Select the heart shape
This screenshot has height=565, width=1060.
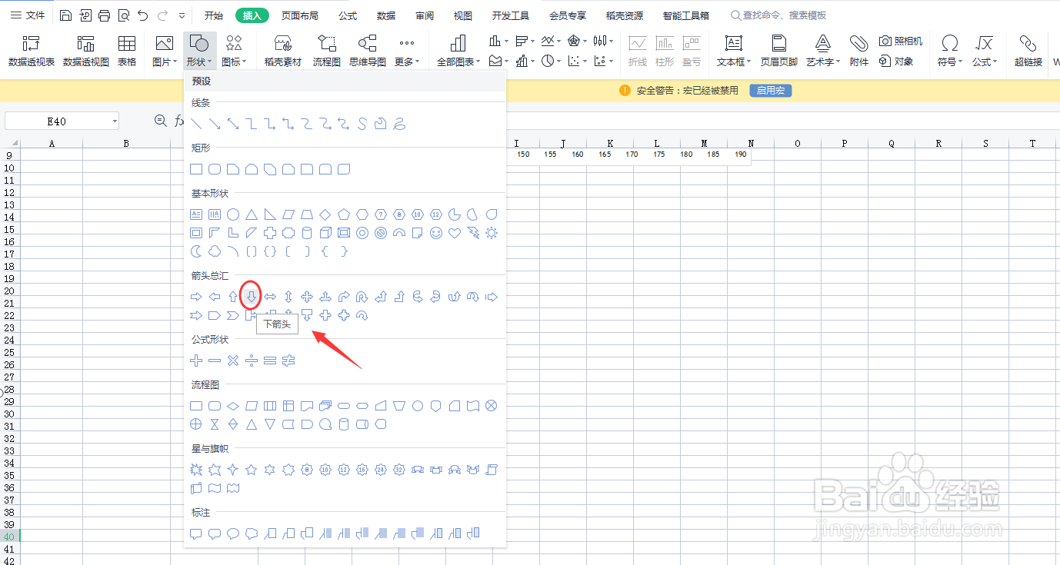[455, 233]
